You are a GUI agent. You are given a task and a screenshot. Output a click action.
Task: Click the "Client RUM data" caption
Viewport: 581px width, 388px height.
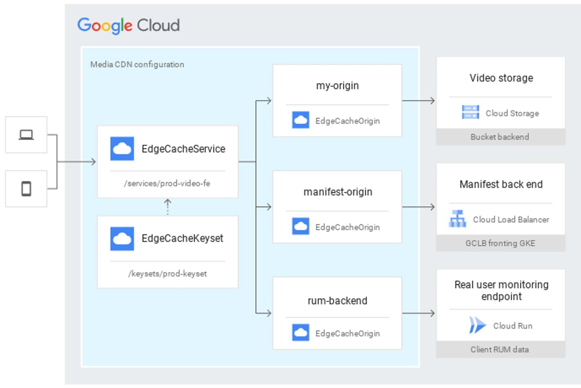pyautogui.click(x=500, y=349)
